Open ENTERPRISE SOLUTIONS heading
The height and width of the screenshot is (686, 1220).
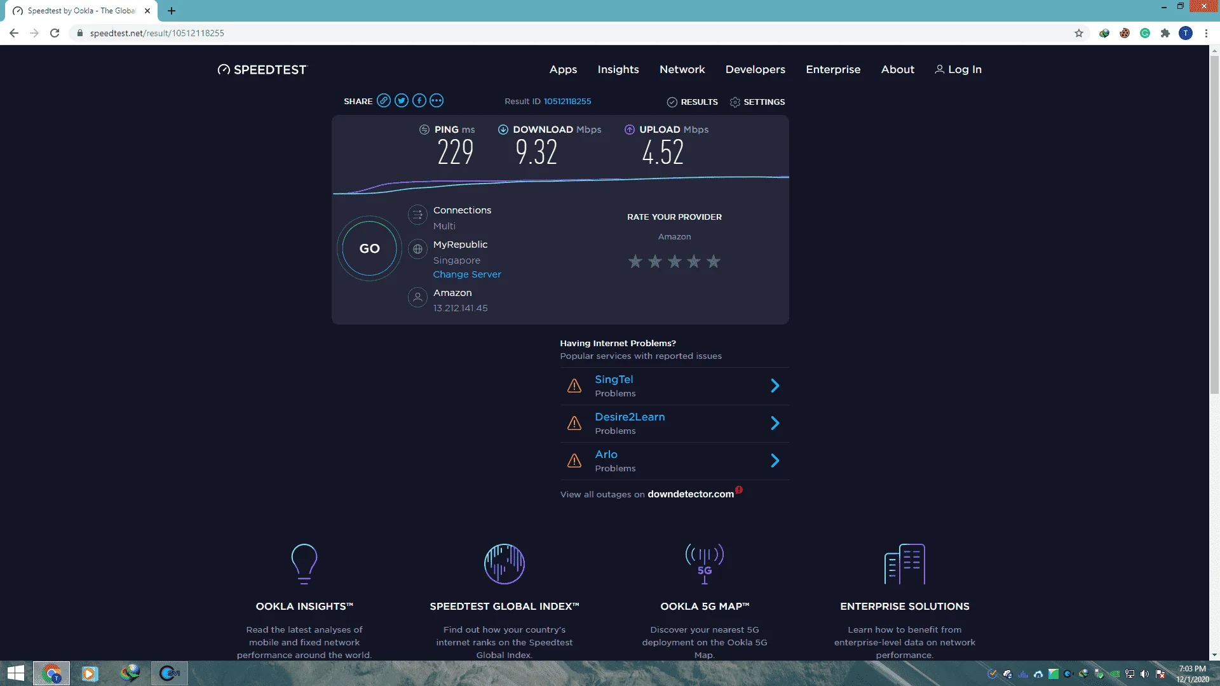pos(905,607)
